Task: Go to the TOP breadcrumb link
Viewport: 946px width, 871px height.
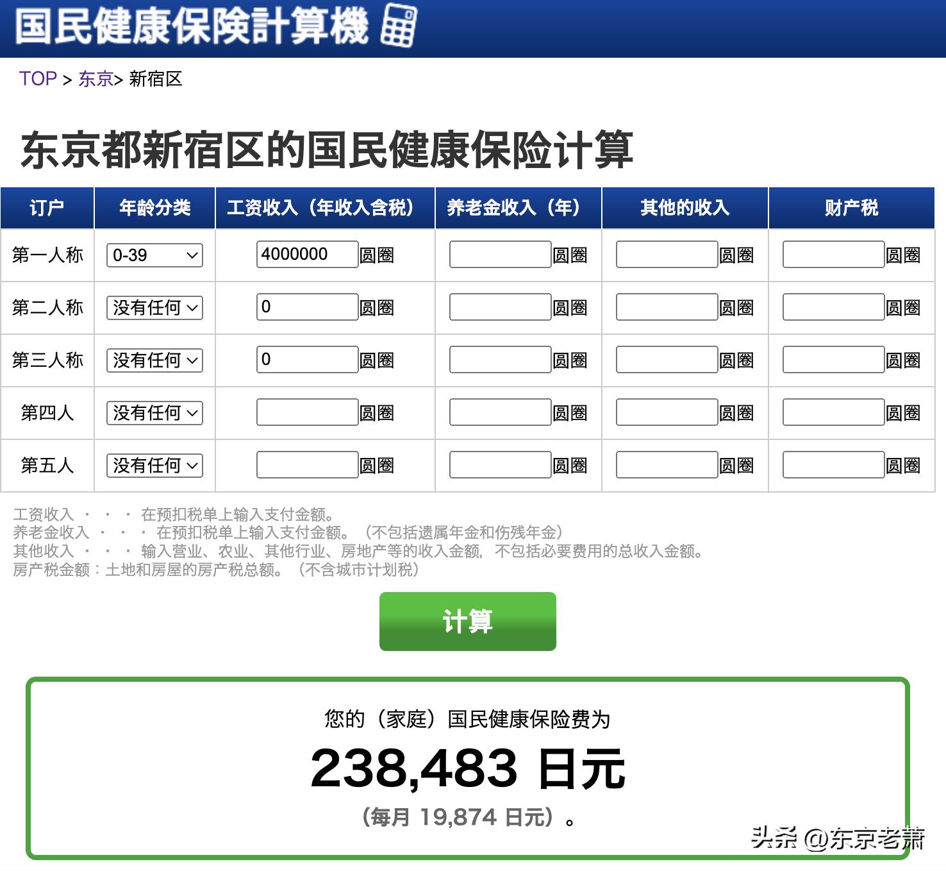Action: click(x=38, y=79)
